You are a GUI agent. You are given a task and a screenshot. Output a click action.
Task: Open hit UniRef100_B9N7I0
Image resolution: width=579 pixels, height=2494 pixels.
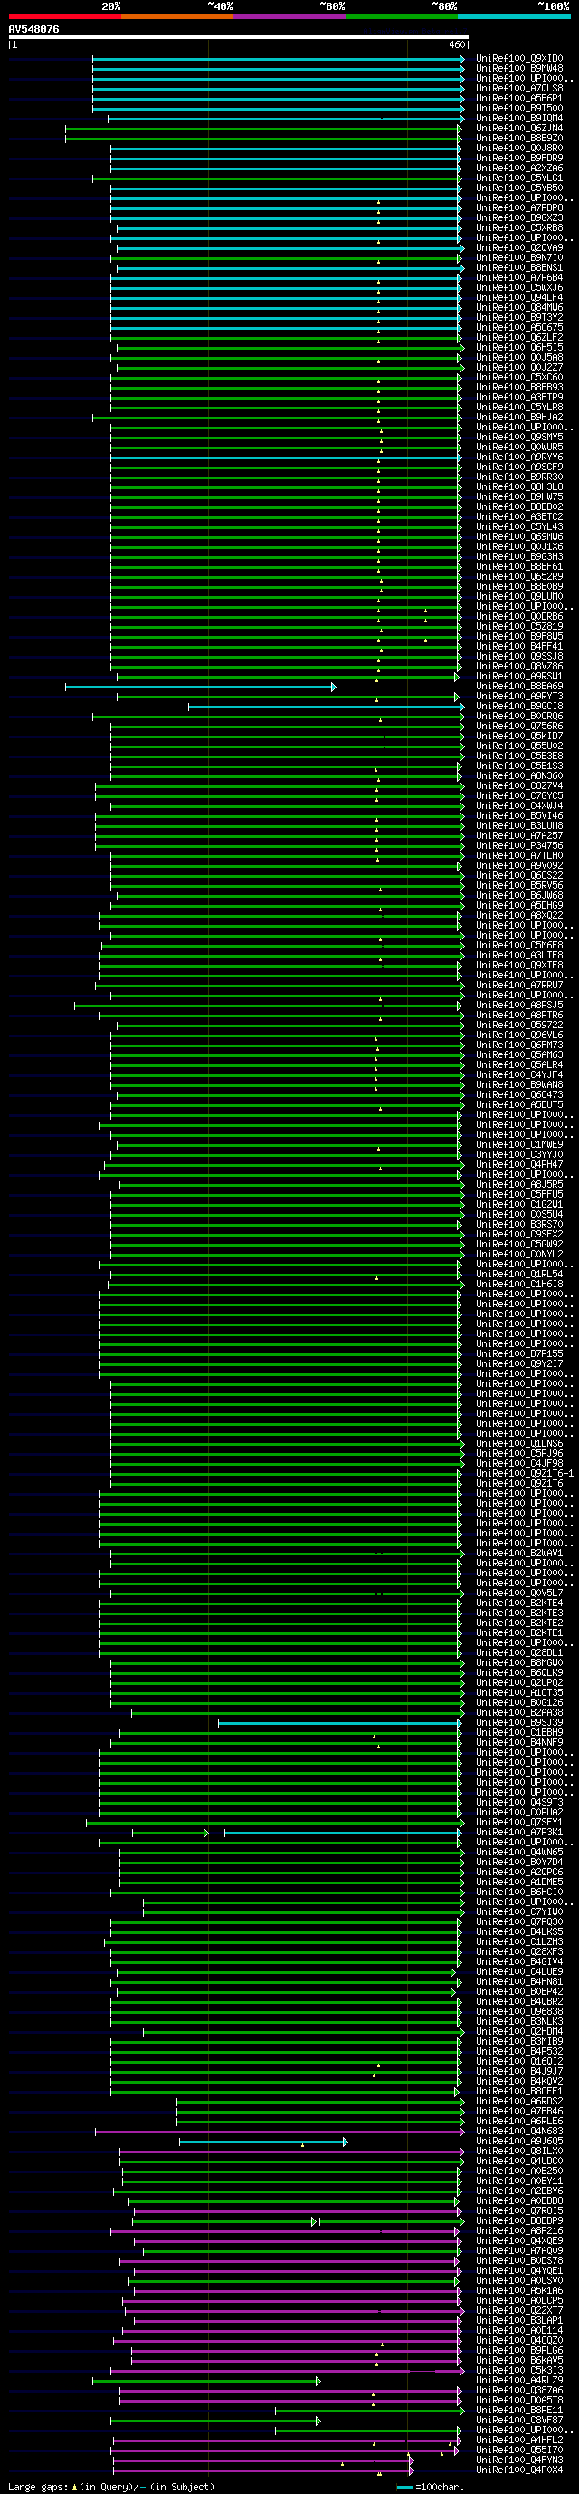click(x=519, y=257)
